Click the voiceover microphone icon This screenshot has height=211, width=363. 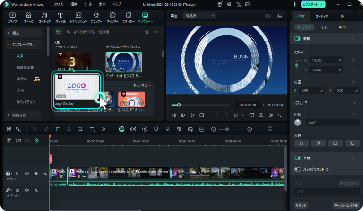click(x=167, y=129)
